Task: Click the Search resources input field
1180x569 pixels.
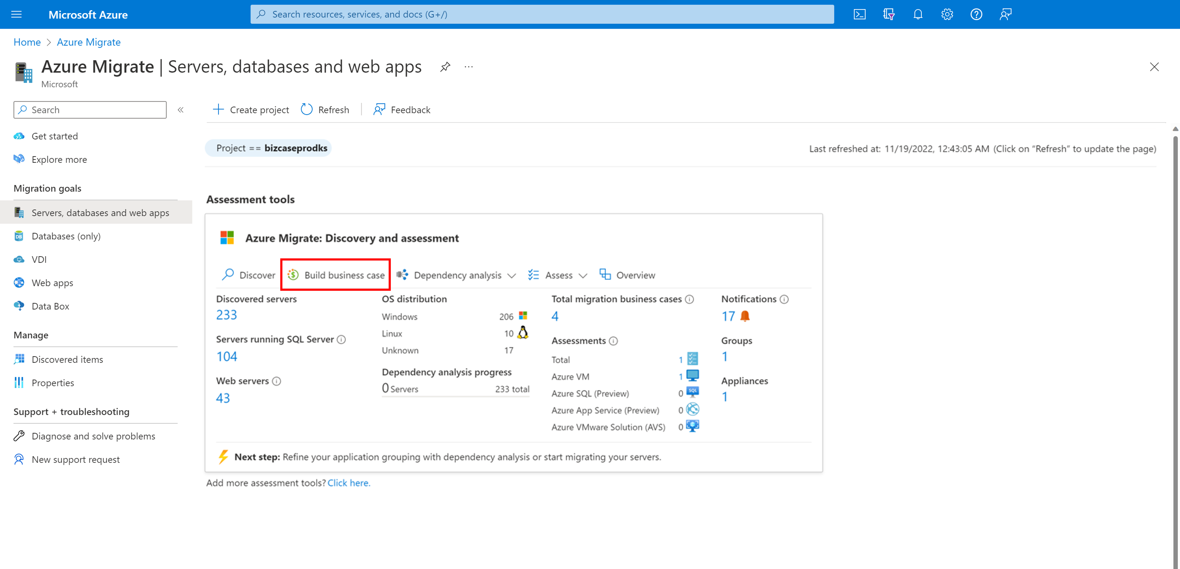Action: tap(543, 13)
